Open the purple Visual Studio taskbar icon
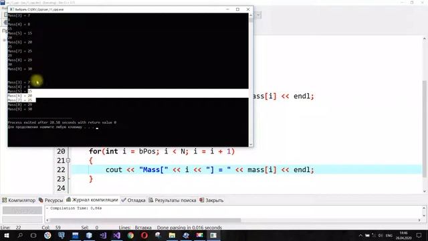428x241 pixels. pos(117,235)
